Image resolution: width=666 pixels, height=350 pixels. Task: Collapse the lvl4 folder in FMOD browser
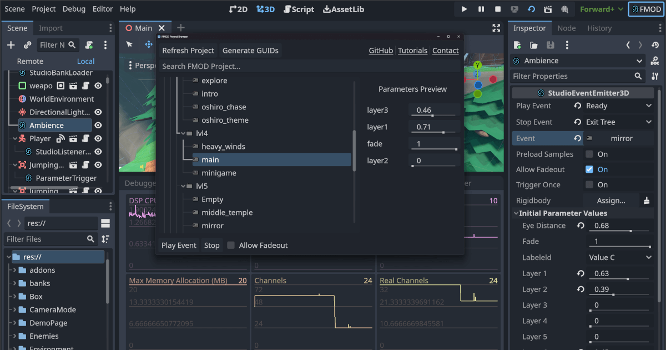(183, 133)
